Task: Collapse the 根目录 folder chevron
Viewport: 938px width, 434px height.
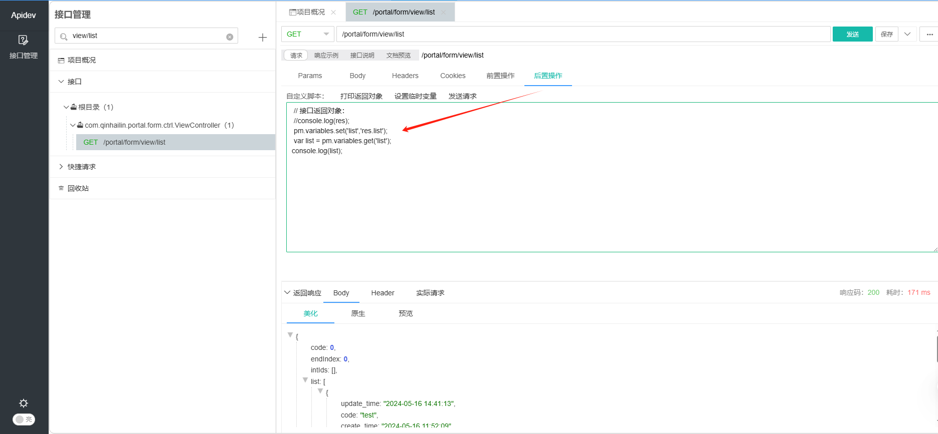Action: 66,107
